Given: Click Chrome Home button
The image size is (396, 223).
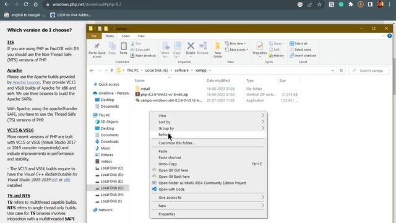Looking at the screenshot, I should (36, 4).
